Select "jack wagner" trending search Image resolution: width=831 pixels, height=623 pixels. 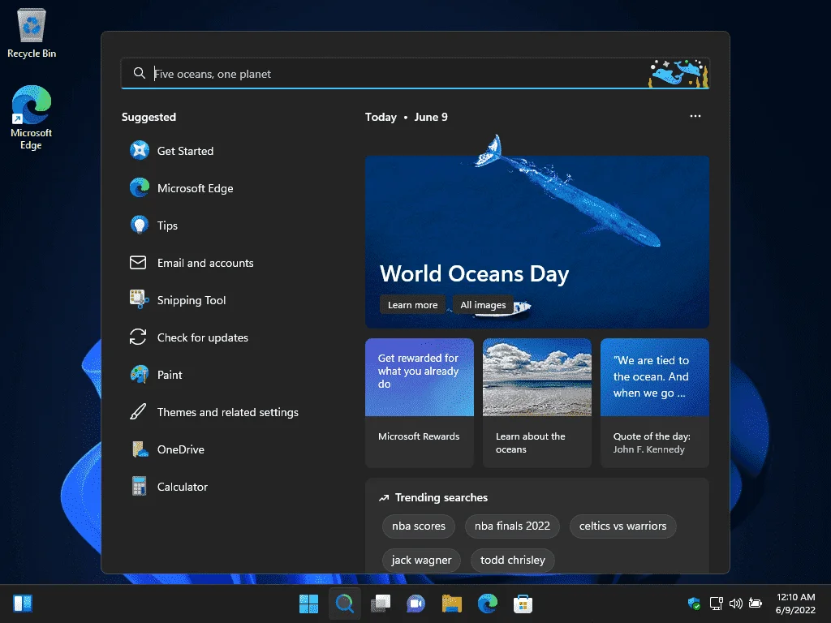click(421, 560)
